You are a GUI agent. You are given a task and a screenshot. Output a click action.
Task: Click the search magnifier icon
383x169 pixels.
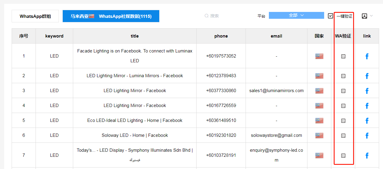206,16
